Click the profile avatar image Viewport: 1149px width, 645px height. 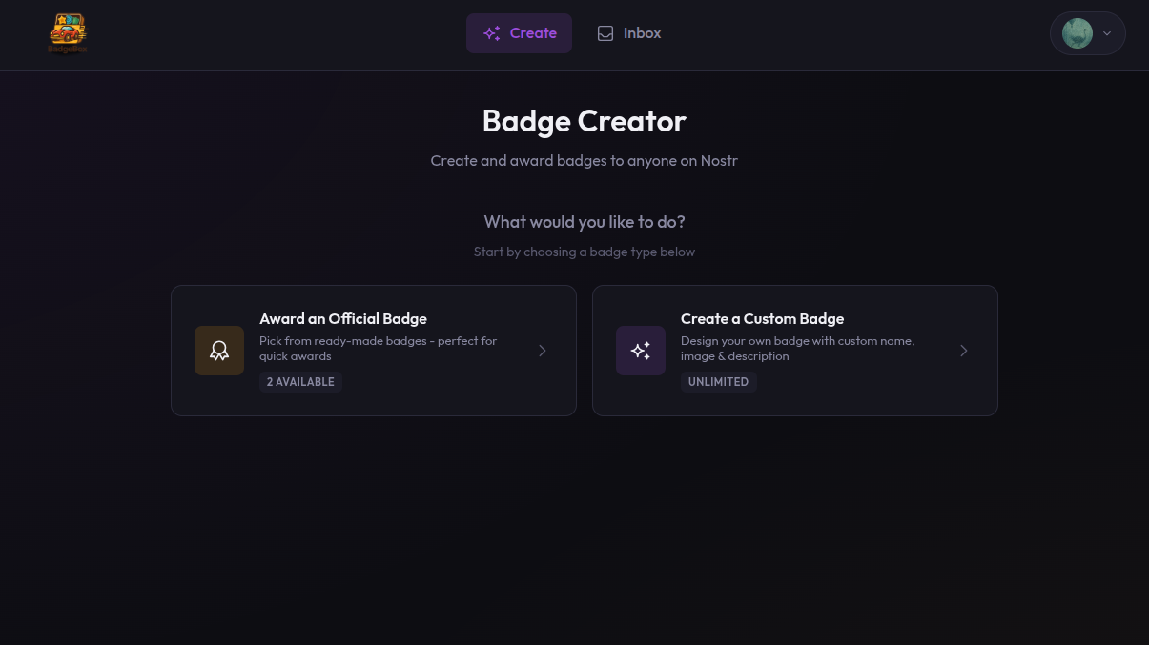1077,32
